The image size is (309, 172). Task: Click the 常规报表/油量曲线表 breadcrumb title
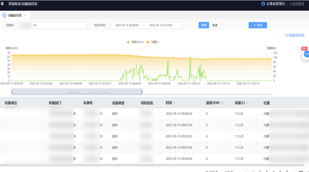(x=23, y=4)
